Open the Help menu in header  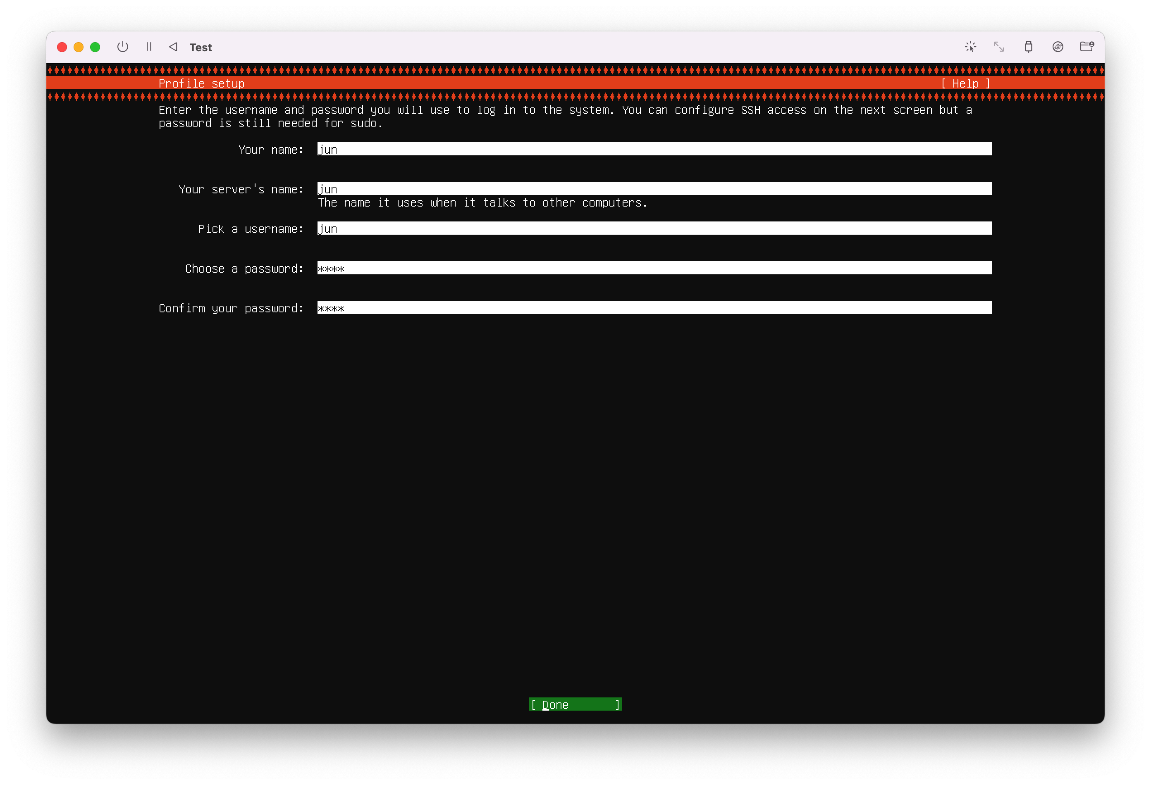point(965,83)
